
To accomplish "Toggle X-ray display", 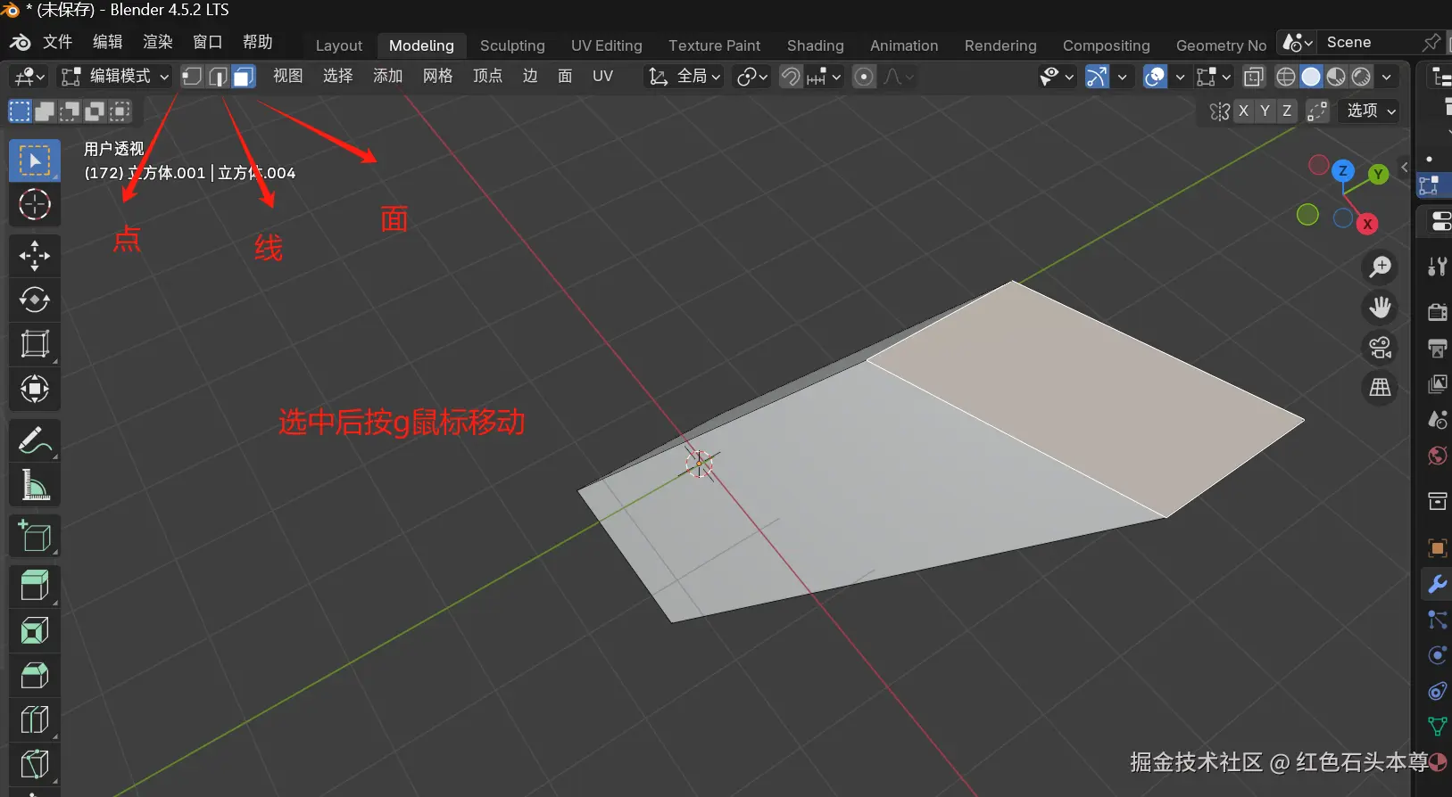I will click(1254, 77).
